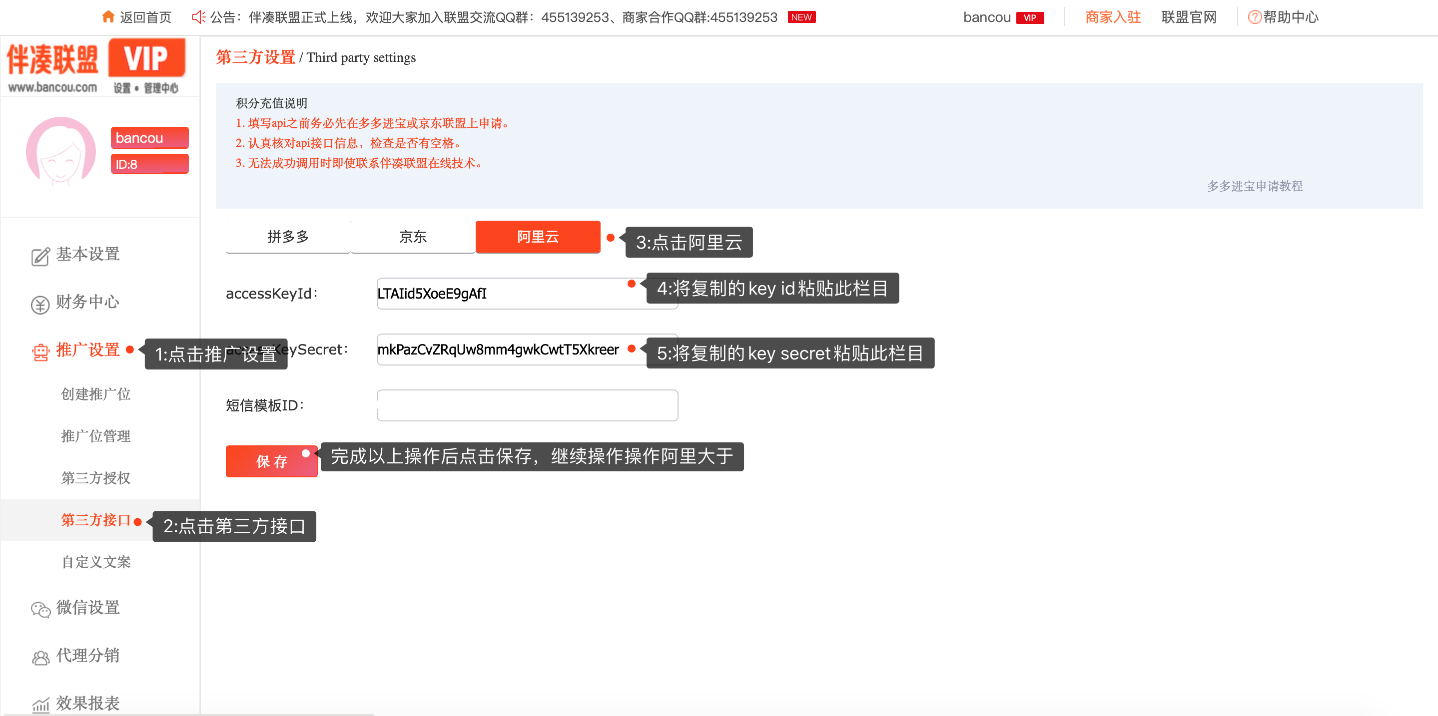Click the 推广设置 promotion icon
The image size is (1438, 716).
40,352
